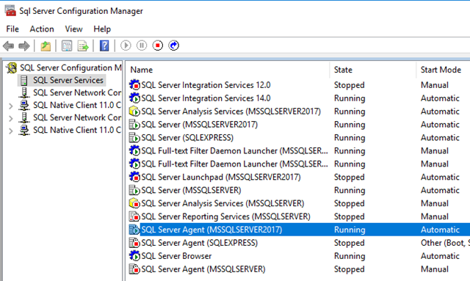Expand the first SQL Native Client 11.0 node
Screen dimensions: 470x281
(x=11, y=106)
